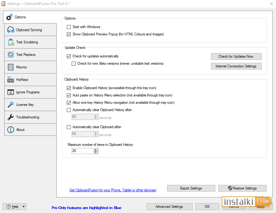Click Export Settings button
This screenshot has width=276, height=213.
[191, 188]
